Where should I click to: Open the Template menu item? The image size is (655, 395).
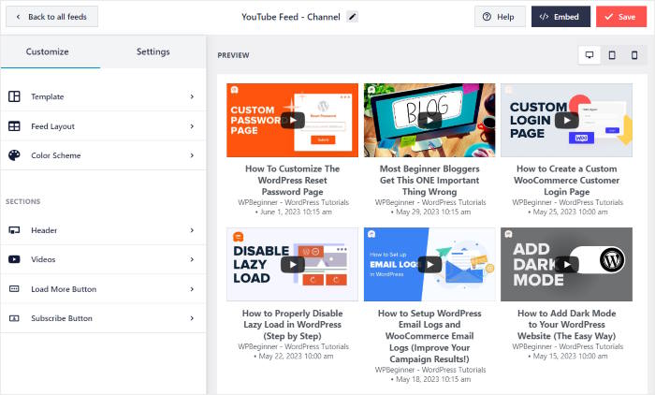pyautogui.click(x=103, y=96)
